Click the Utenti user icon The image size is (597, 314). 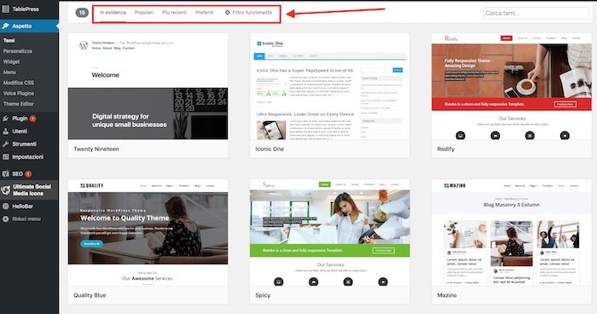pos(6,131)
